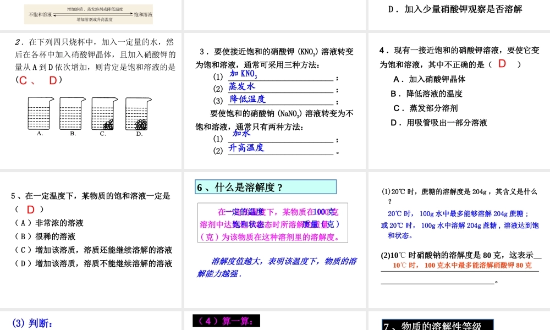This screenshot has height=330, width=550.
Task: Click the heading box '6、什么是溶解度？'
Action: 266,187
